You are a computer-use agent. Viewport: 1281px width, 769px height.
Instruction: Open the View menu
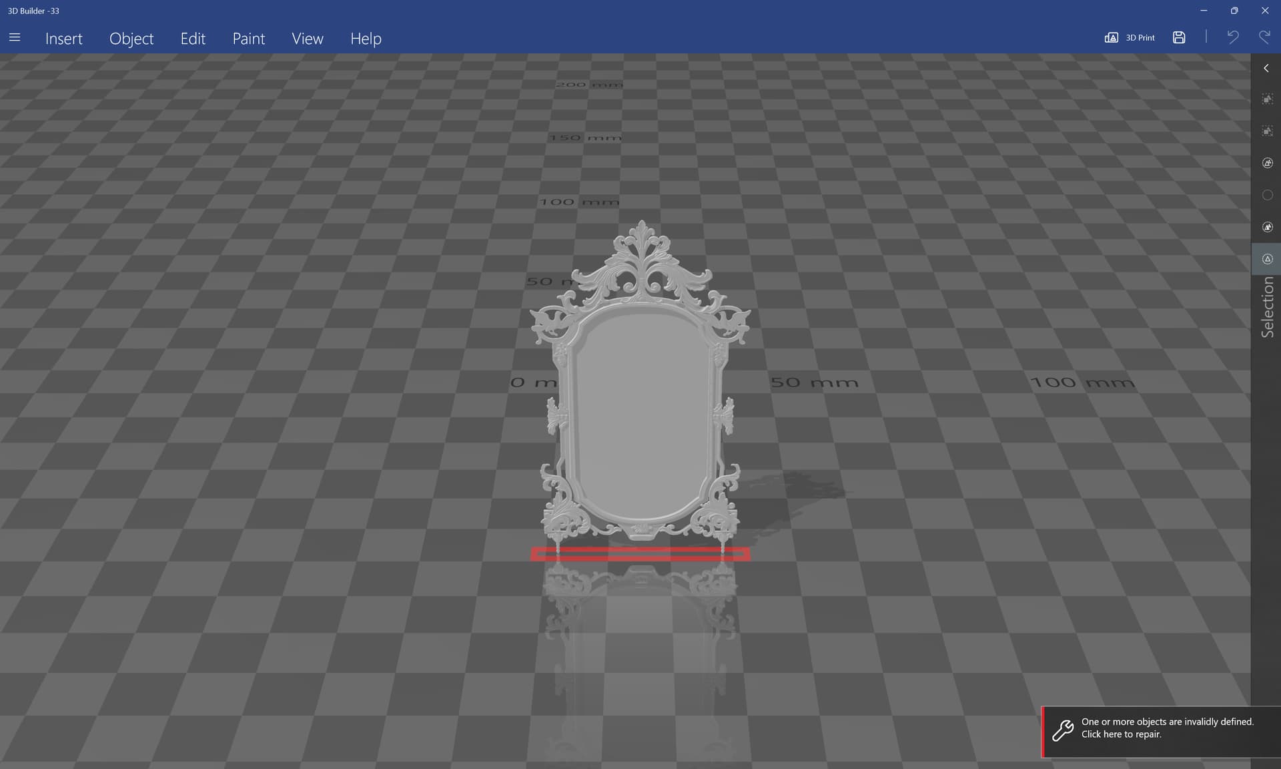coord(308,39)
